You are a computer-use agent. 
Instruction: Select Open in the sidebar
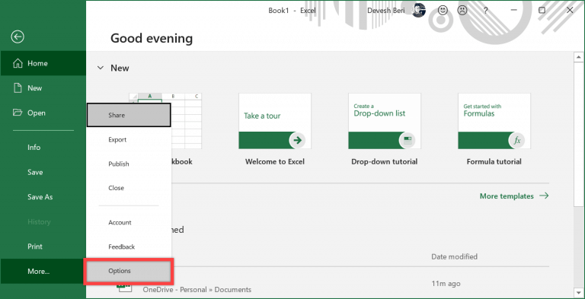pos(43,113)
